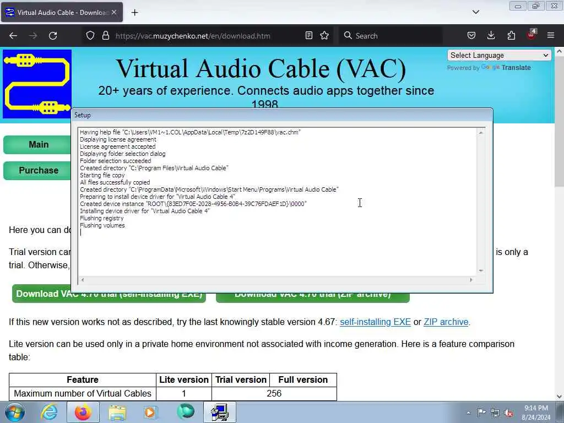Open Windows Explorer folder in taskbar
Image resolution: width=564 pixels, height=423 pixels.
click(117, 412)
